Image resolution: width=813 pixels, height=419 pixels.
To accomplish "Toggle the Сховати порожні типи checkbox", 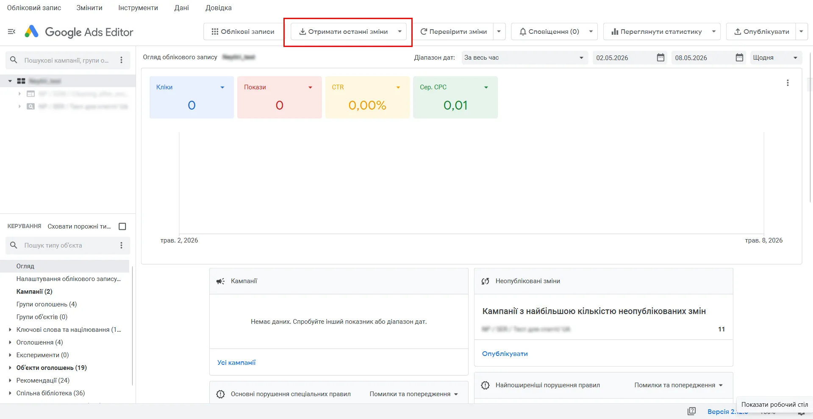I will pos(122,226).
